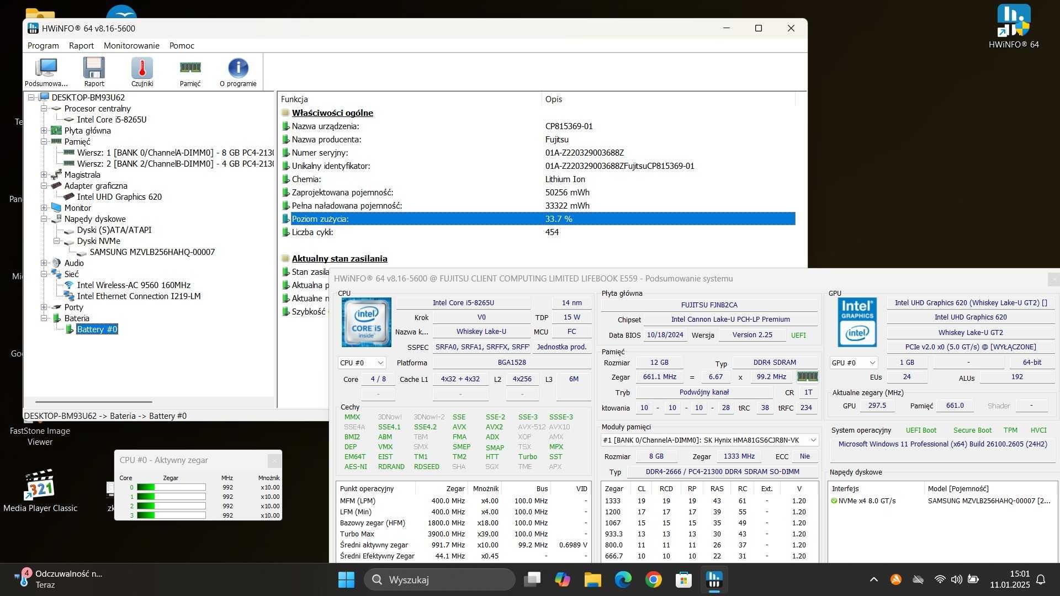The width and height of the screenshot is (1060, 596).
Task: Open the GPU #0 selector dropdown
Action: [854, 363]
